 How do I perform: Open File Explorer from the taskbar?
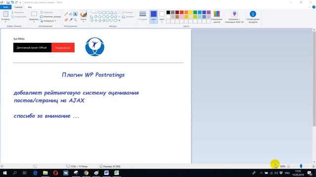pos(45,173)
